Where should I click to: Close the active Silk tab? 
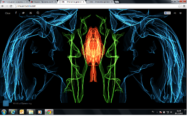coord(83,2)
